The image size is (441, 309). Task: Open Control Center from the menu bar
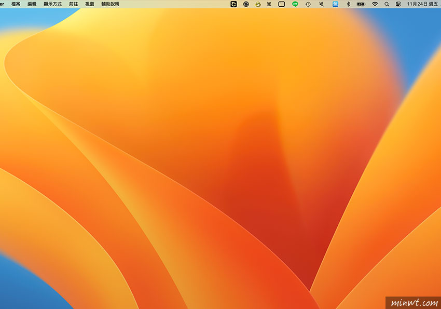click(399, 4)
